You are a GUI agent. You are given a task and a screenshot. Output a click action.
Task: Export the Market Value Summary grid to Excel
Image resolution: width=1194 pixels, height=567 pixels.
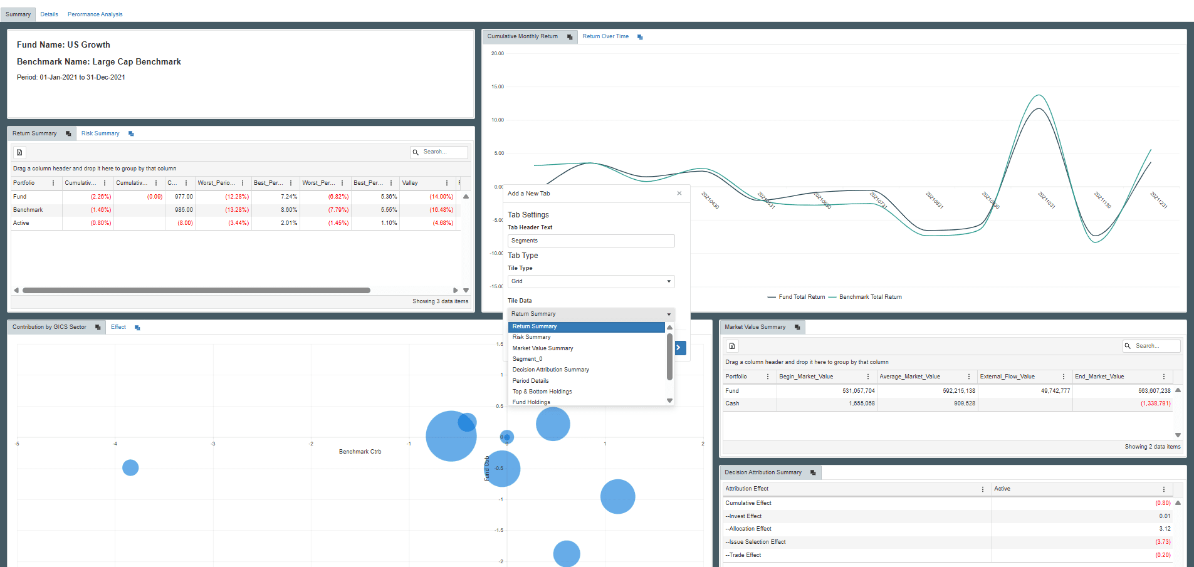tap(732, 346)
